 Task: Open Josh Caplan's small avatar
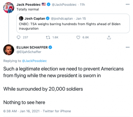(21, 18)
